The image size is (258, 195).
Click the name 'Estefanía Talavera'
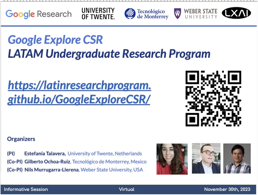click(x=45, y=154)
